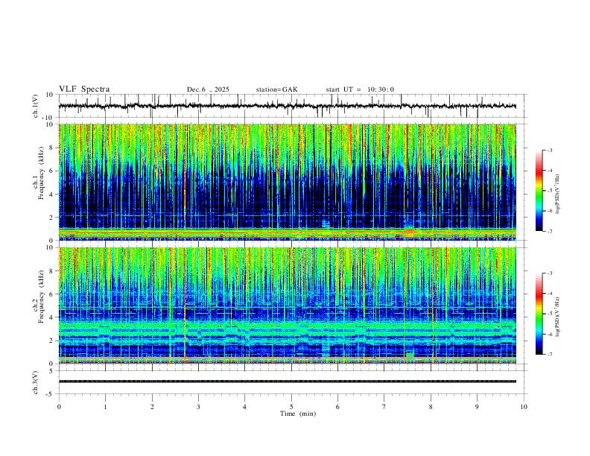Click the "1" tick on the time axis
Viewport: 590px width, 456px height.
pos(105,407)
